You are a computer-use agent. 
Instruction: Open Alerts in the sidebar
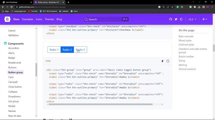click(x=11, y=53)
